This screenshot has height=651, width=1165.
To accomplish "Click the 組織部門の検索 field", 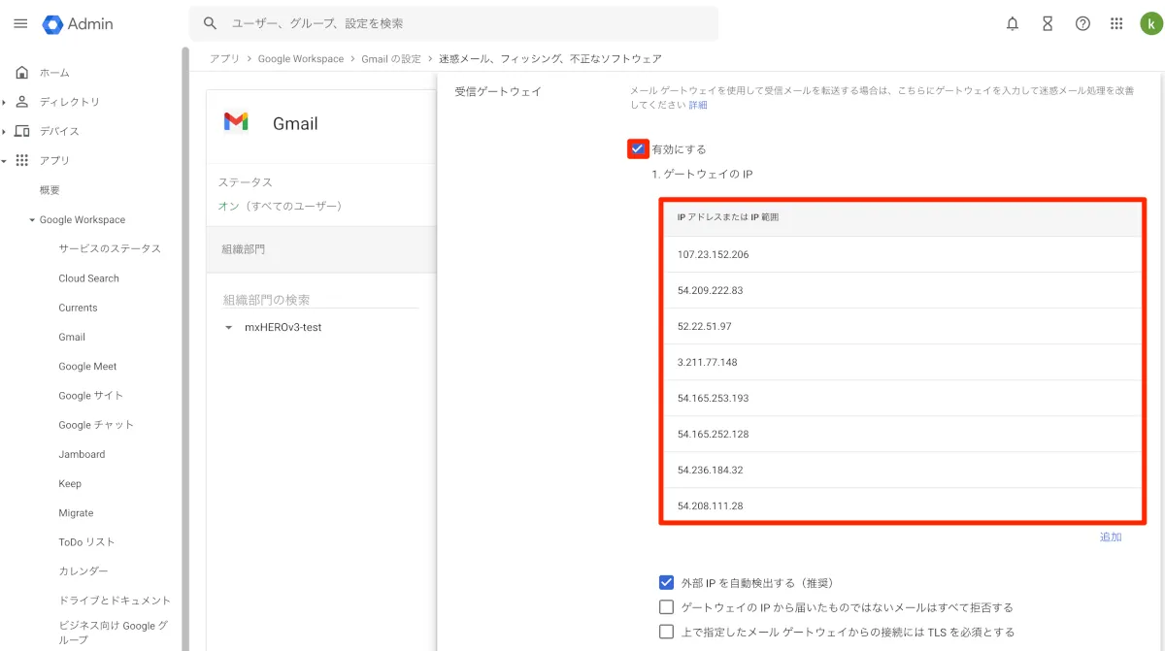I will point(320,300).
